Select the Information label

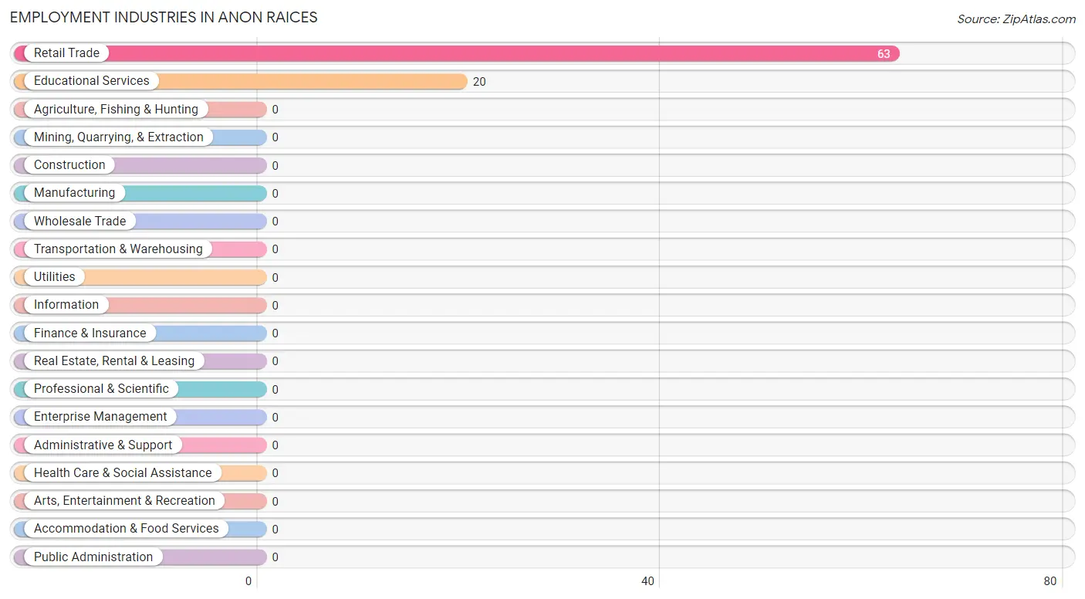(x=66, y=304)
